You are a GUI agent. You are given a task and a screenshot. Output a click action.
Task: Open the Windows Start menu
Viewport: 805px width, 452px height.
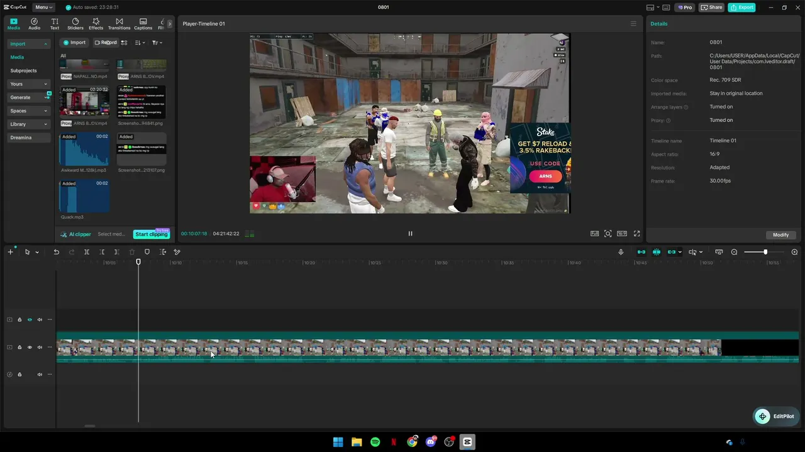[338, 442]
